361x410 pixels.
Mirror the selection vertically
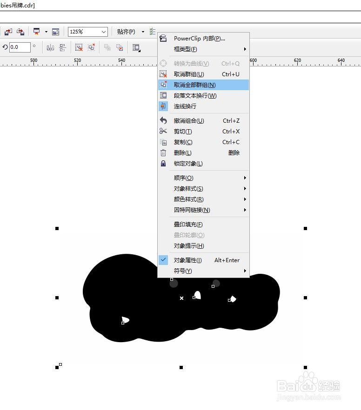(x=63, y=47)
